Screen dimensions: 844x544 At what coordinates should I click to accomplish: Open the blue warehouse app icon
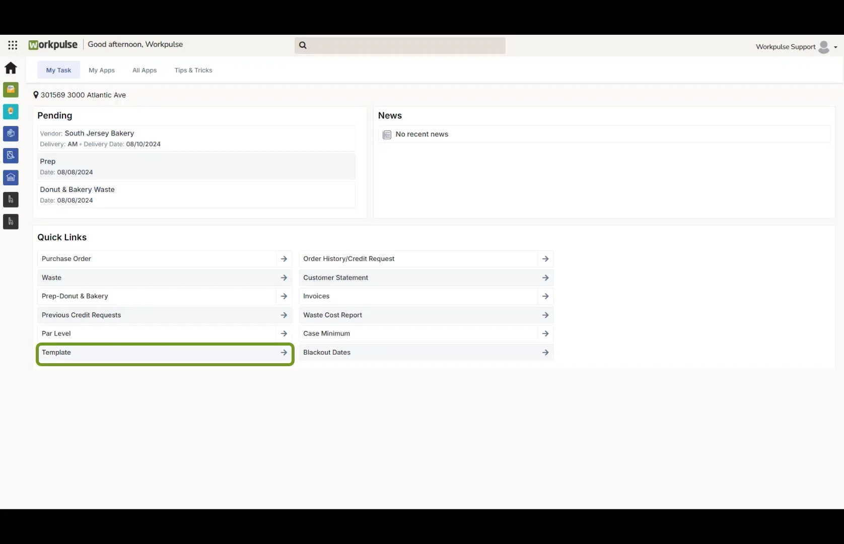click(11, 177)
